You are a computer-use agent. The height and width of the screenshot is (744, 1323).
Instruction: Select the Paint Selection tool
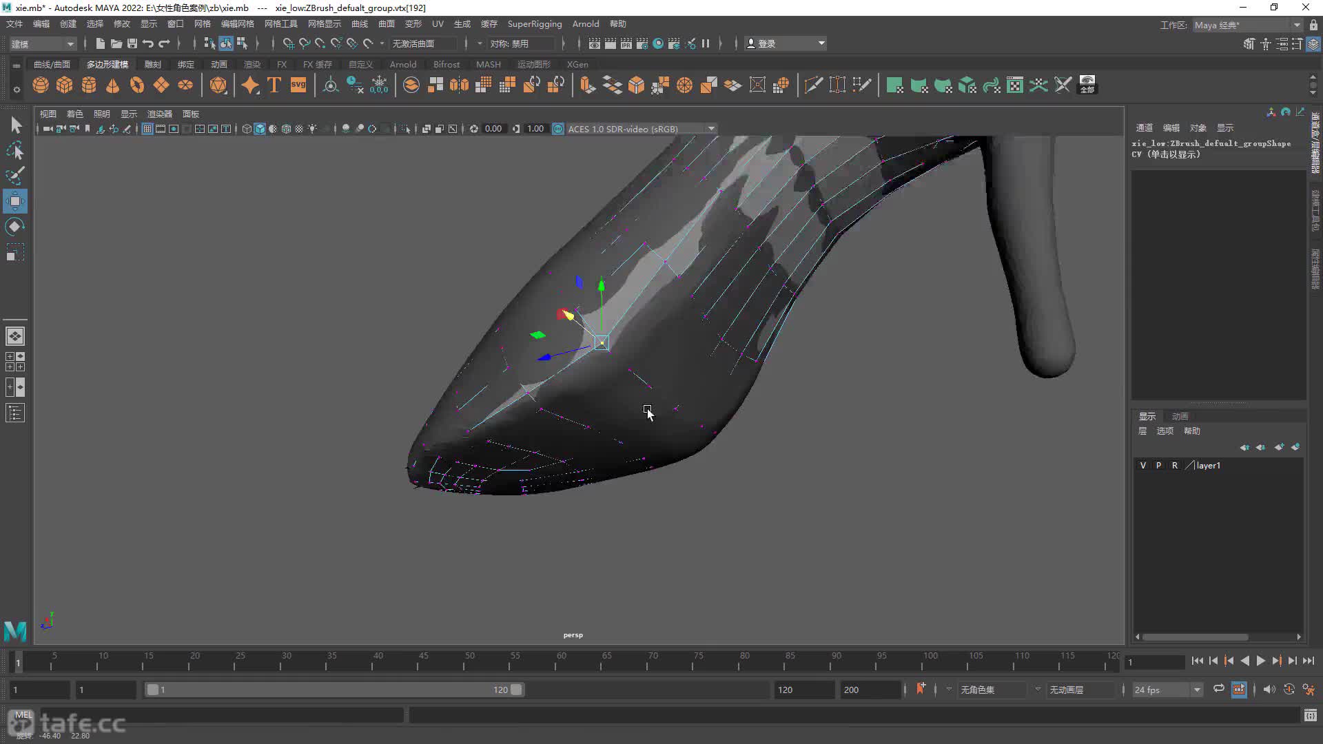coord(15,176)
